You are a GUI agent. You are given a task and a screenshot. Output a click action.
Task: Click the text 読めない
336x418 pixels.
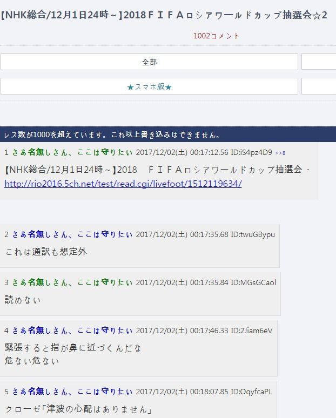23,300
